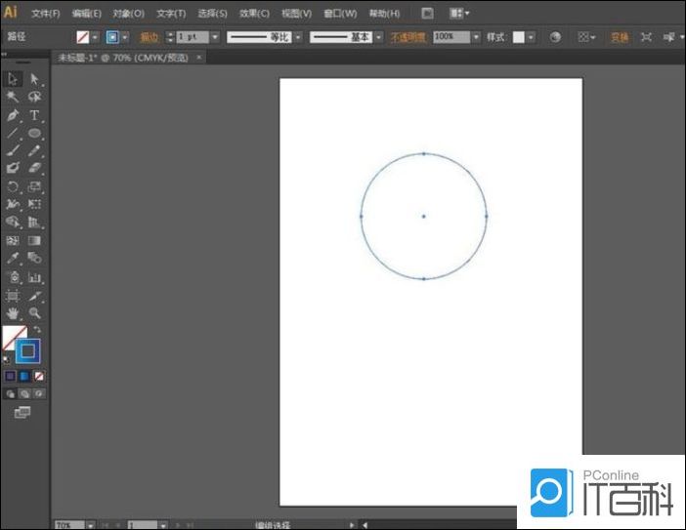686x530 pixels.
Task: Select the Pen tool
Action: (14, 115)
